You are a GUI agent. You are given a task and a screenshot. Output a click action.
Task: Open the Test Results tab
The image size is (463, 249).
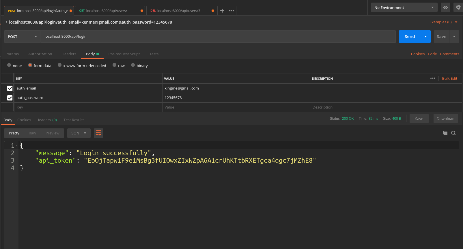[x=74, y=120]
